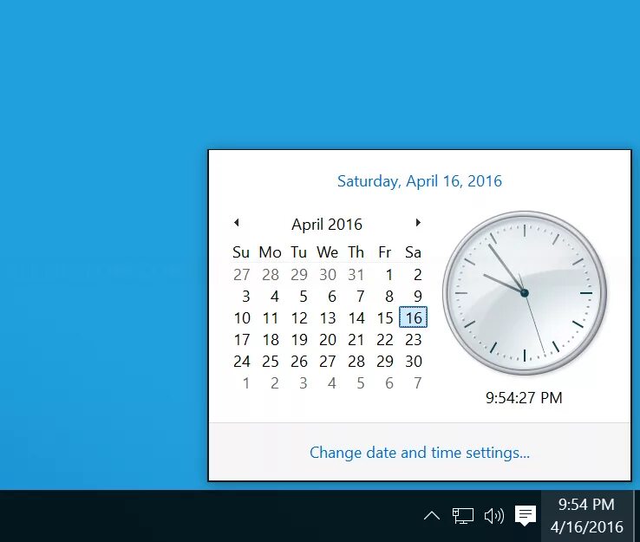Click the analog clock face
This screenshot has width=640, height=542.
(x=525, y=292)
